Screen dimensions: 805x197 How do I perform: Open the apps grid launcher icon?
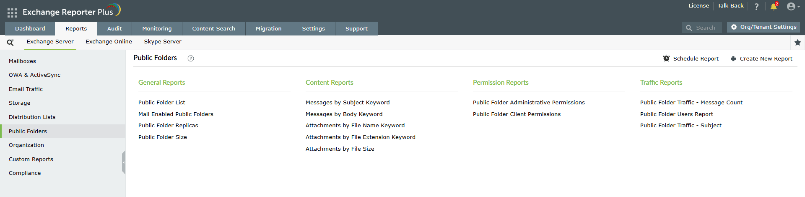pos(12,13)
